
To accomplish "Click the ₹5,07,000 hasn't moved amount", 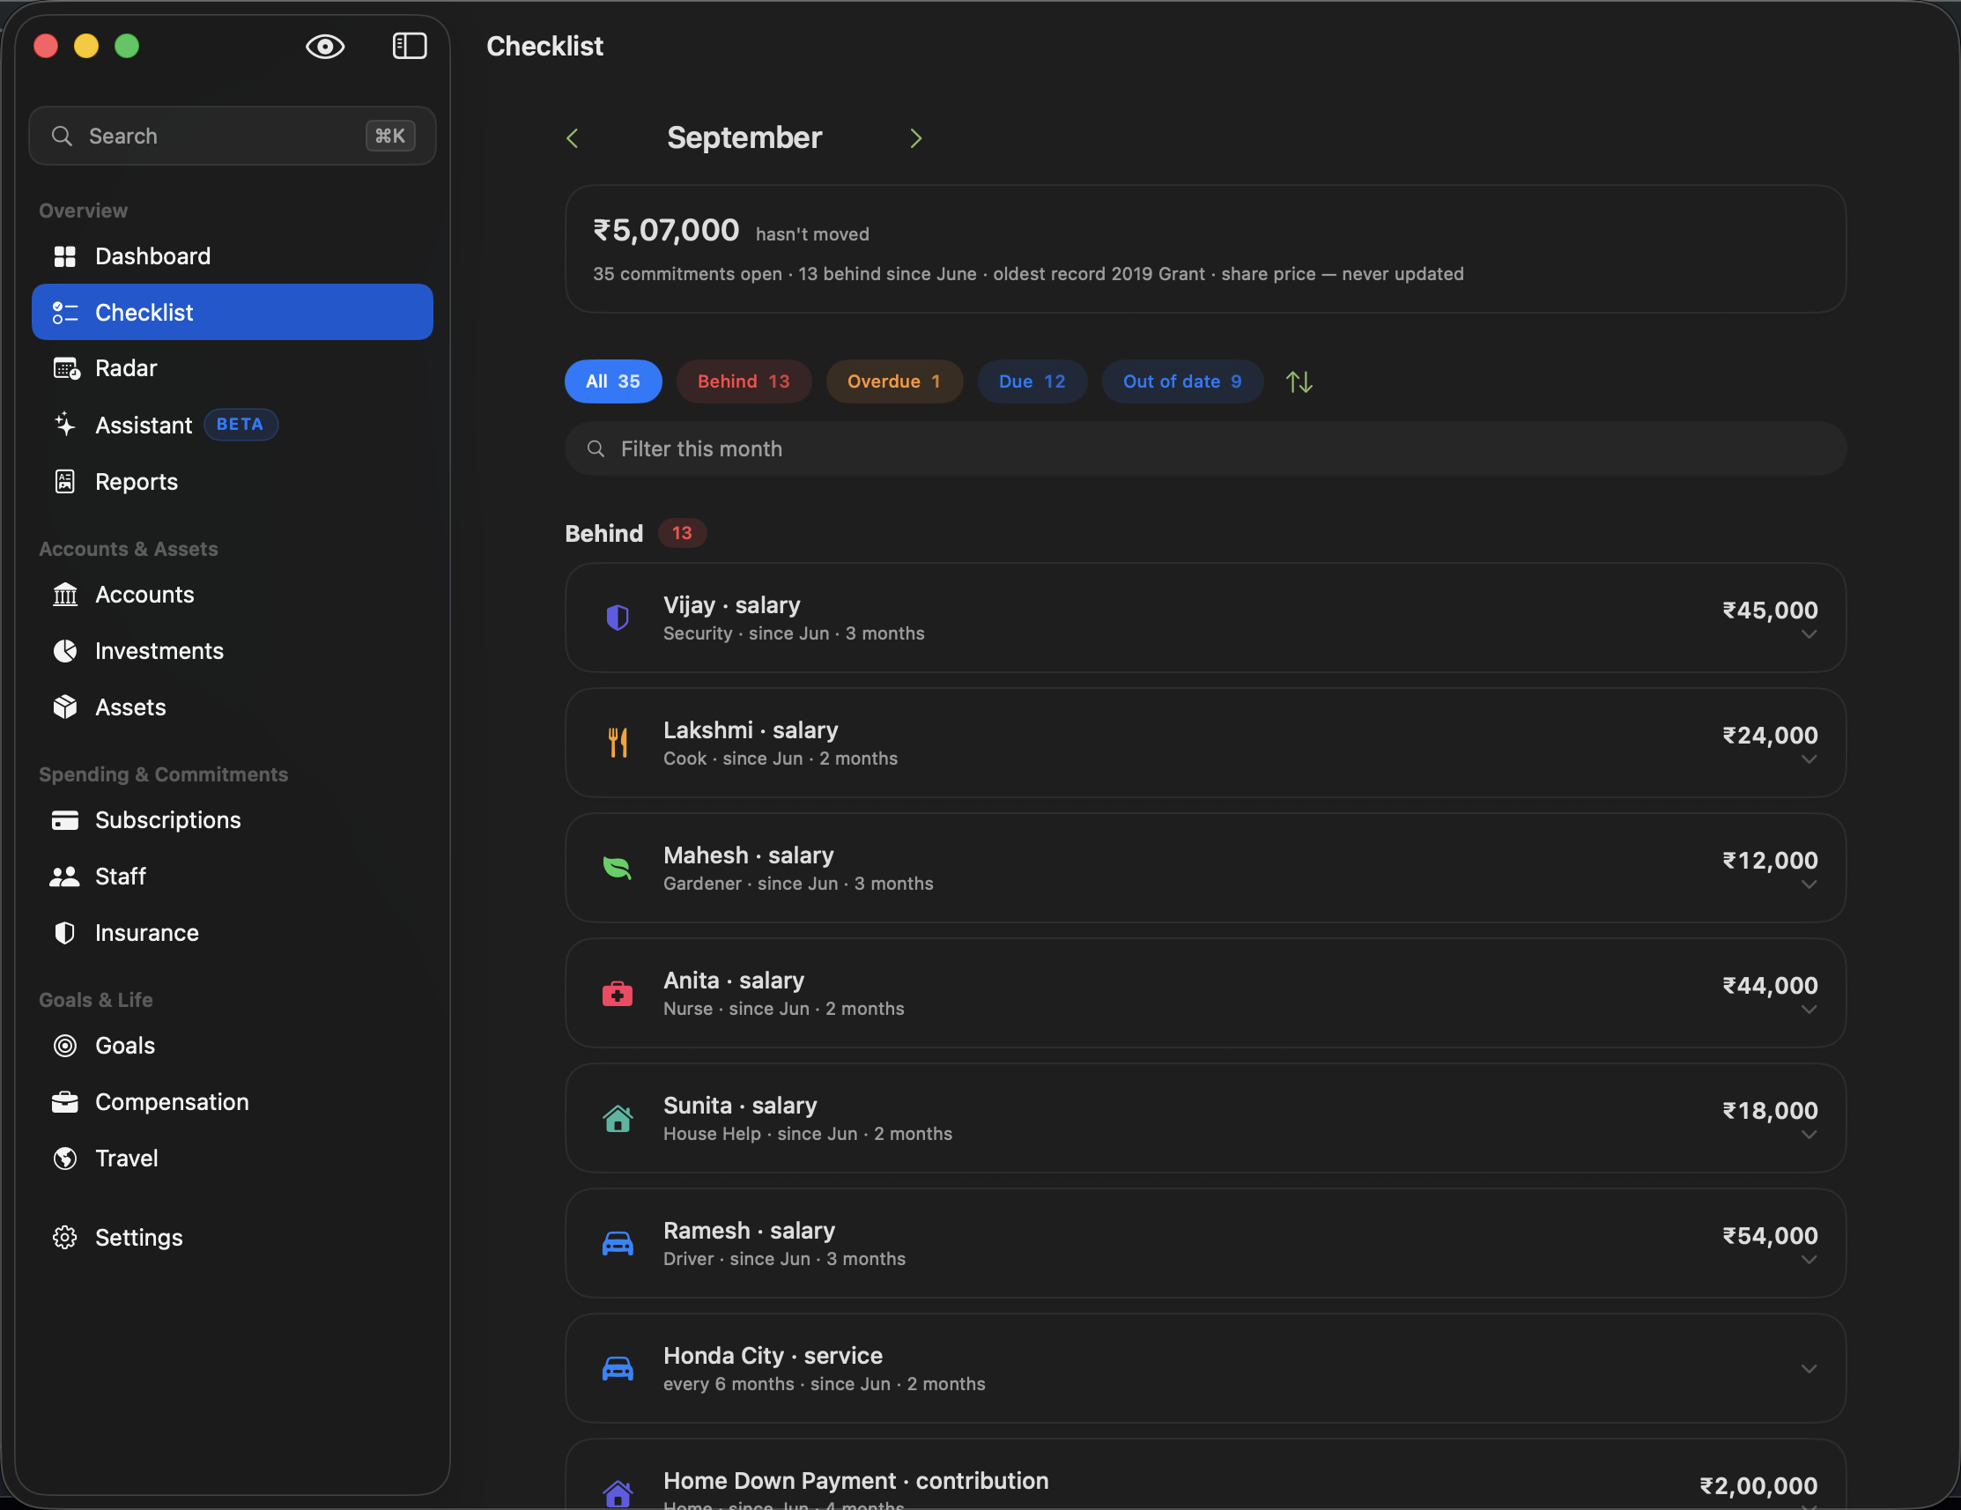I will [x=666, y=231].
